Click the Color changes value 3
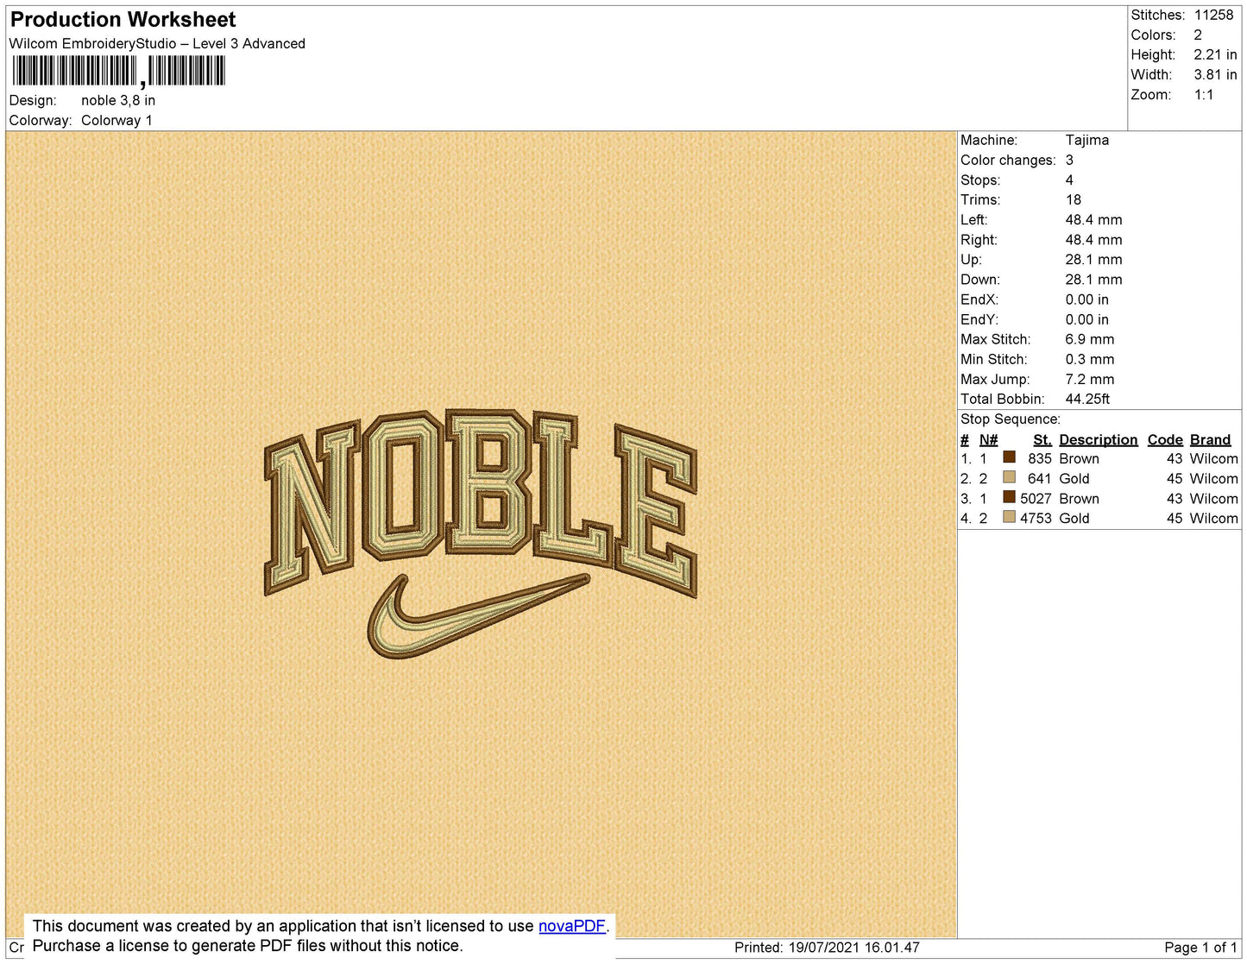Viewport: 1247px width, 964px height. click(1069, 160)
